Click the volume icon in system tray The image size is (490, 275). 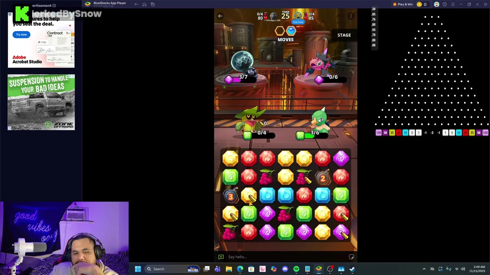[463, 269]
